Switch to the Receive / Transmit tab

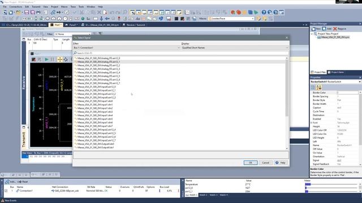coord(134,25)
